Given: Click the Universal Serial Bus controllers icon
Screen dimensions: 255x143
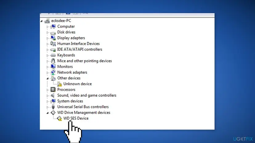Looking at the screenshot, I should 53,107.
